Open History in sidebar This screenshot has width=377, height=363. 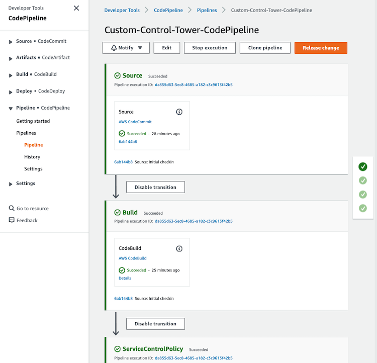coord(32,157)
